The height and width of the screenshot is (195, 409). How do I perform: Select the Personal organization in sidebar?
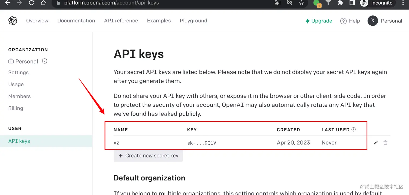click(x=23, y=61)
